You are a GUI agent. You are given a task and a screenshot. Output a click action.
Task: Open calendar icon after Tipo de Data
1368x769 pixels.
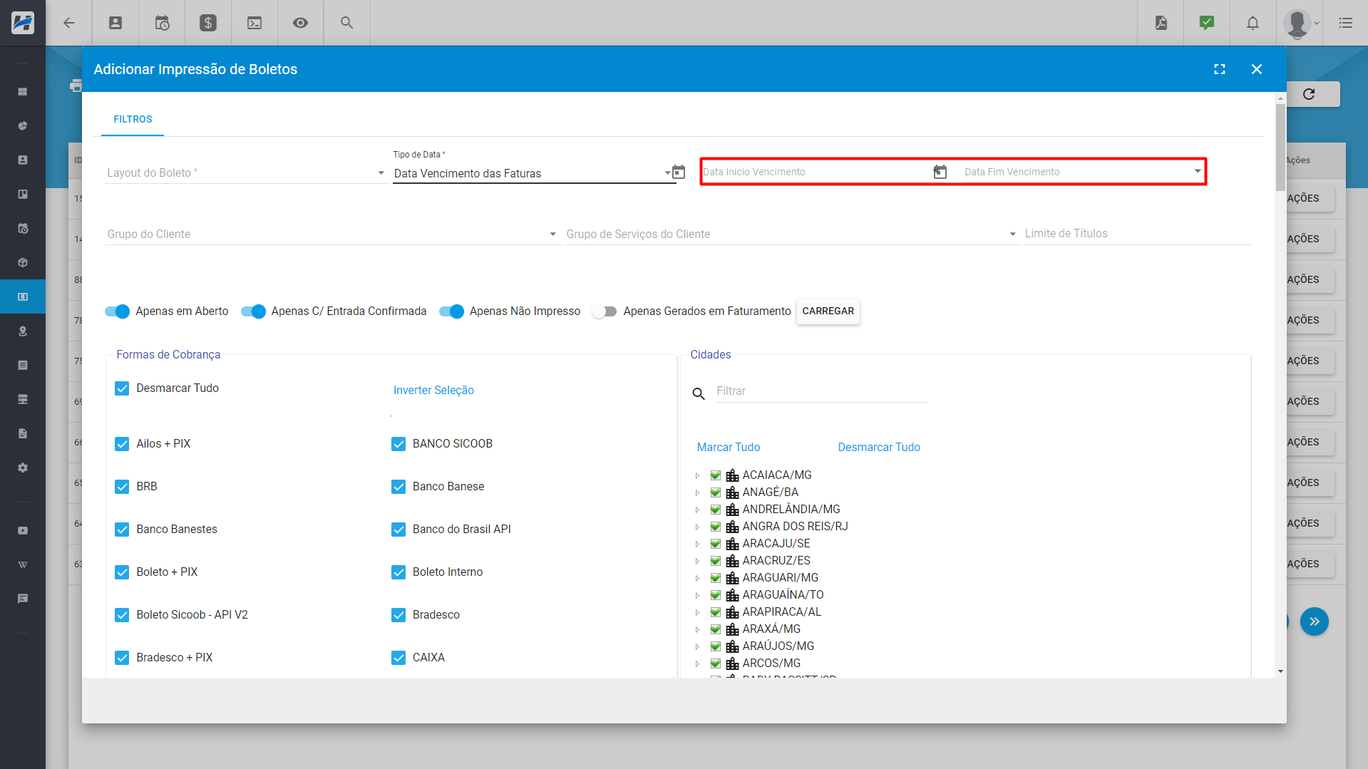point(679,172)
